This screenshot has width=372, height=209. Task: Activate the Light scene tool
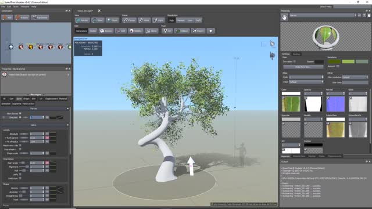click(x=158, y=20)
